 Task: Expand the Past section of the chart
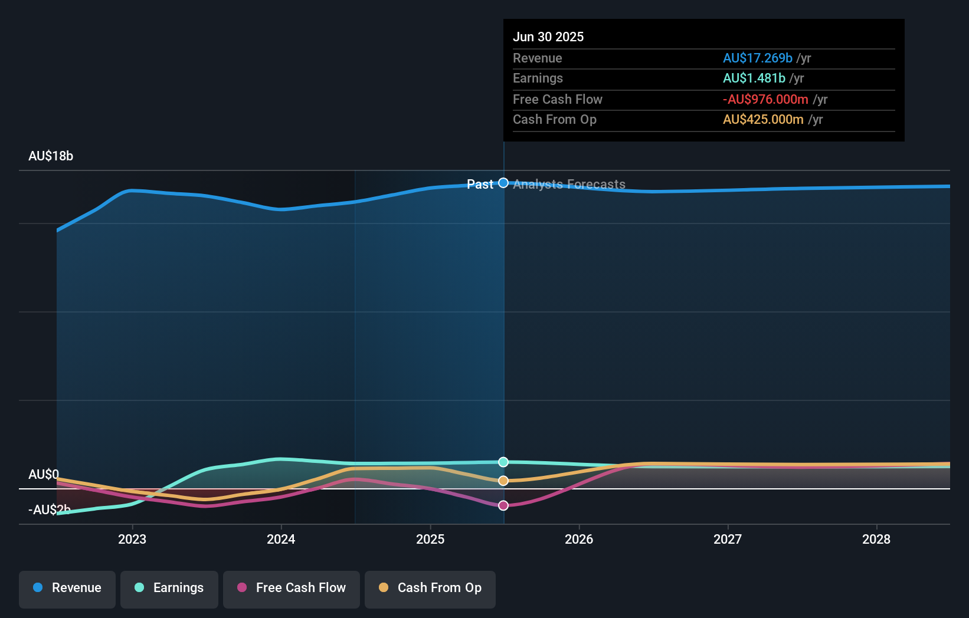[480, 184]
